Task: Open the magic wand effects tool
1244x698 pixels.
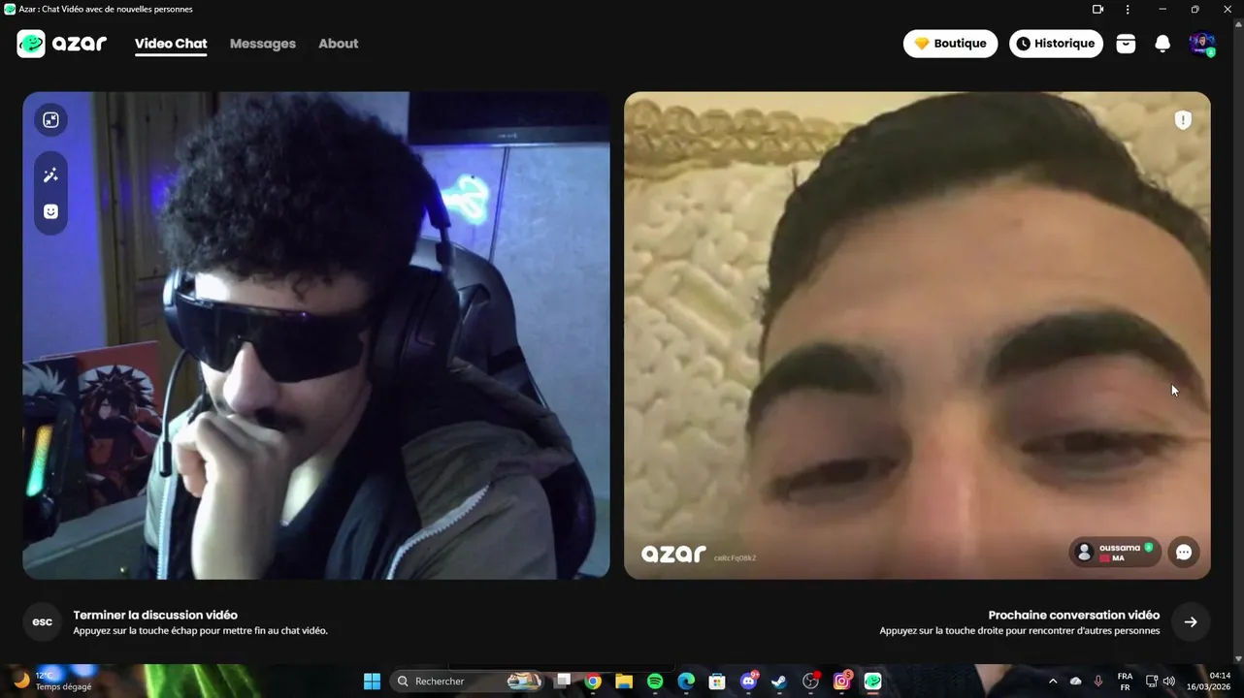Action: click(x=50, y=175)
